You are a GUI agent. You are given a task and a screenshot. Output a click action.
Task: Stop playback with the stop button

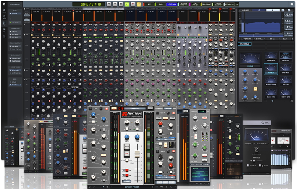coord(121,4)
